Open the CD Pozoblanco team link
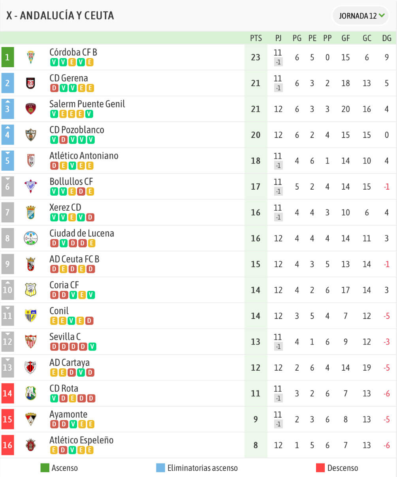This screenshot has height=477, width=397. coord(77,130)
